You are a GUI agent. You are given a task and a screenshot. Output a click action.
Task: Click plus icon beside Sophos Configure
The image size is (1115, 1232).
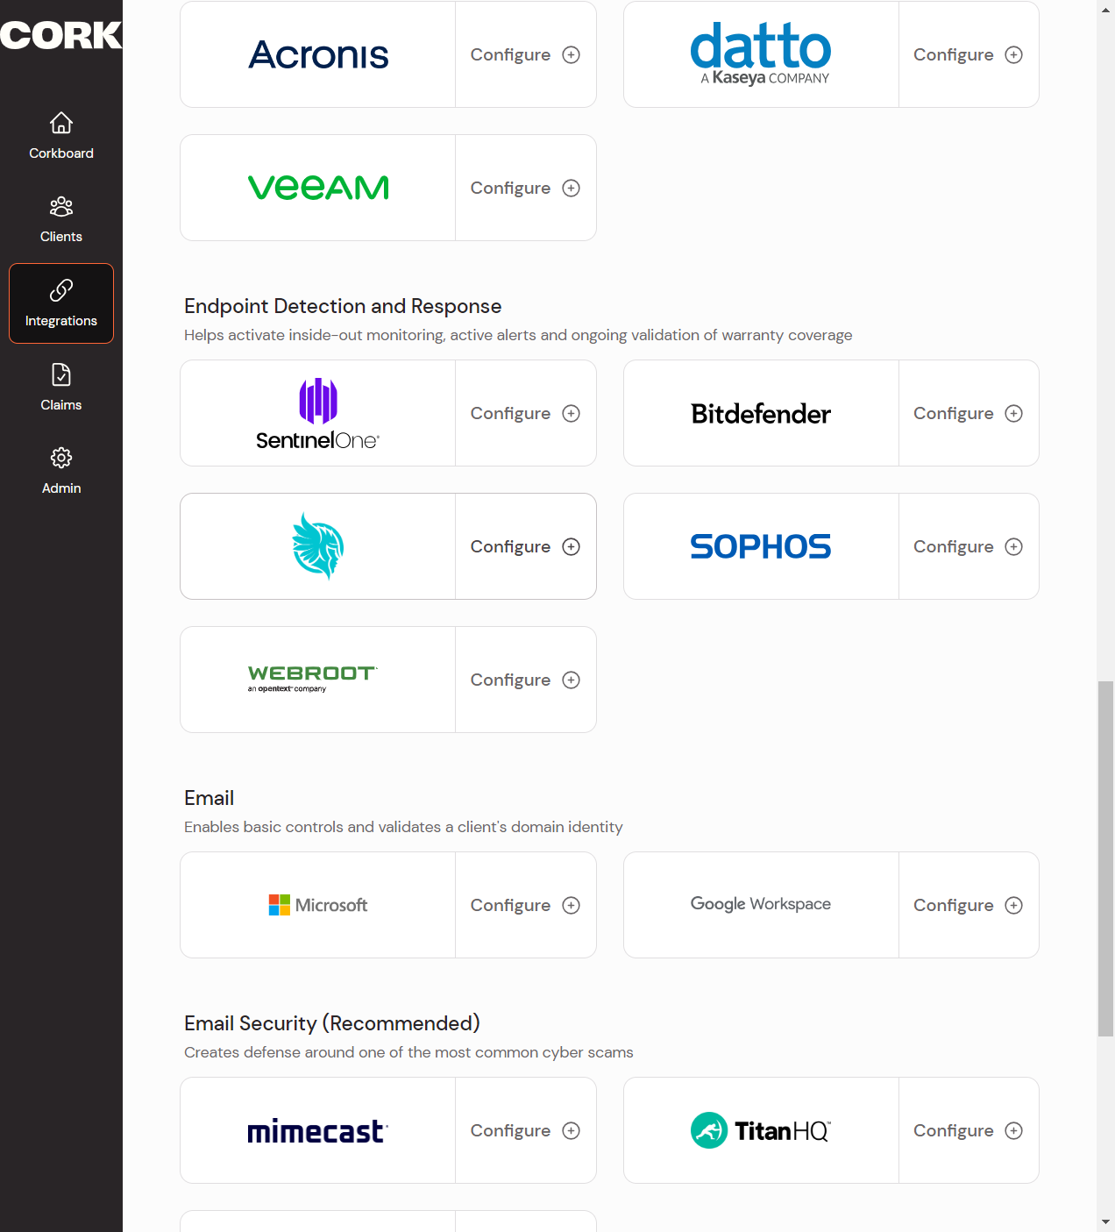pos(1014,546)
